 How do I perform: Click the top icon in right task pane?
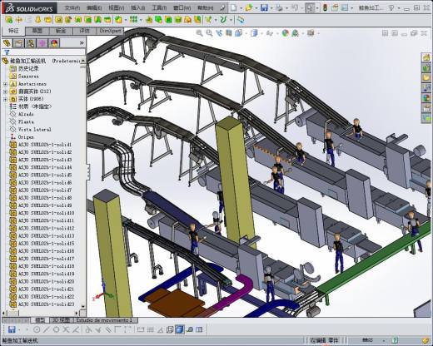tap(426, 57)
